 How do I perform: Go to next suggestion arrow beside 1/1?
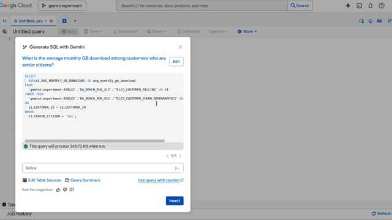pos(180,156)
